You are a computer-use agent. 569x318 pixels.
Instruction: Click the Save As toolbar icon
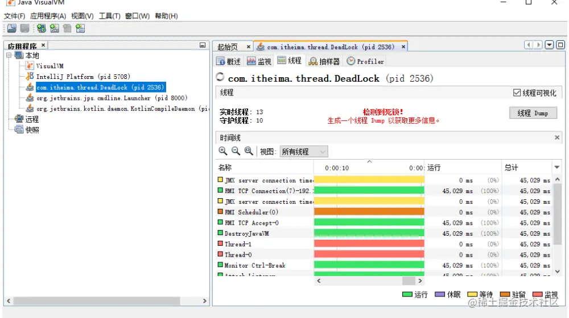24,28
